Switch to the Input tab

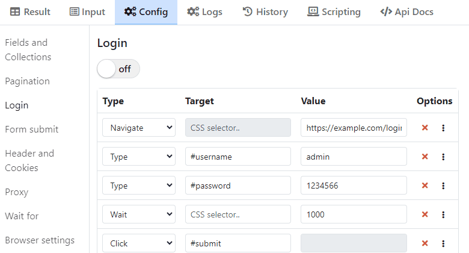[x=87, y=12]
